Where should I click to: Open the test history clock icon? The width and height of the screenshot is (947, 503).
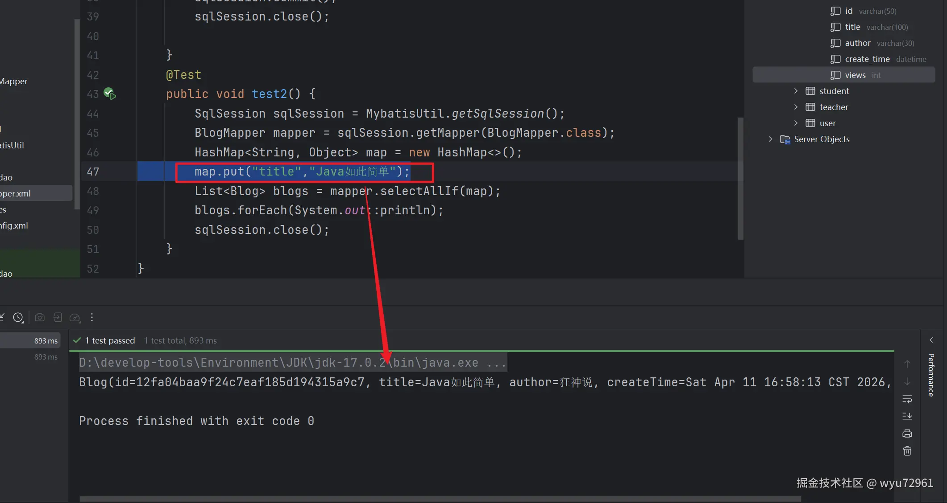[x=18, y=318]
